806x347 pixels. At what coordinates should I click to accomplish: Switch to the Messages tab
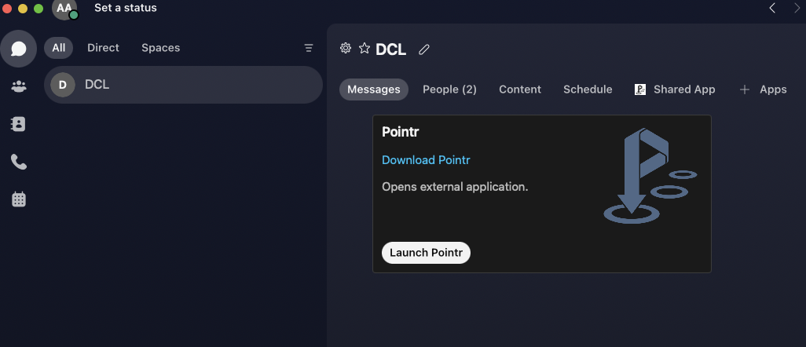pyautogui.click(x=374, y=89)
